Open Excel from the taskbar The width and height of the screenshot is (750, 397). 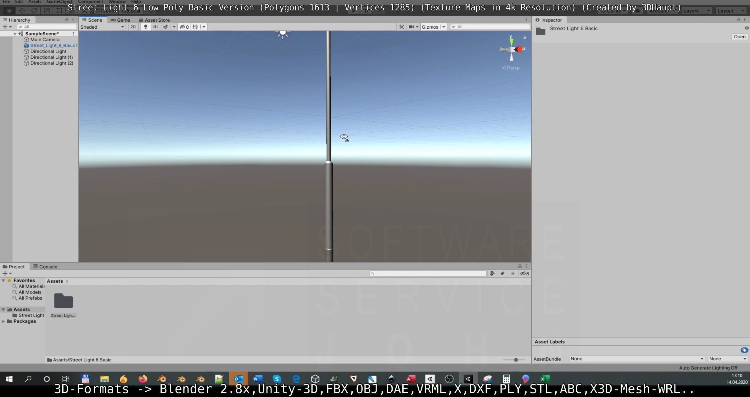pos(545,379)
